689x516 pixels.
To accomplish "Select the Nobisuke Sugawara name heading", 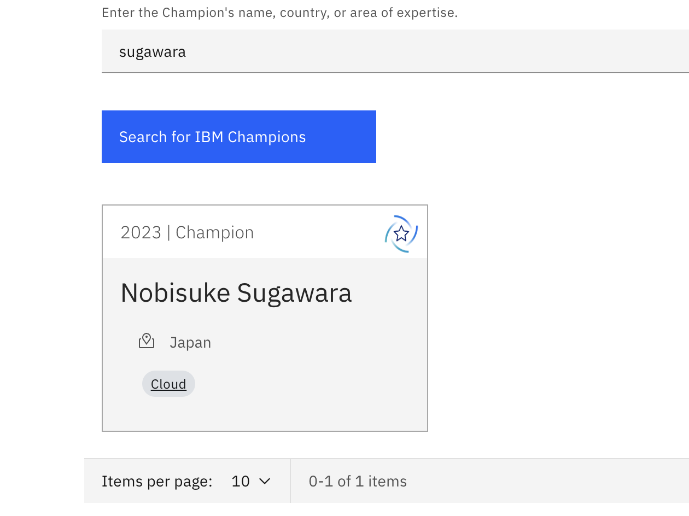I will tap(236, 292).
